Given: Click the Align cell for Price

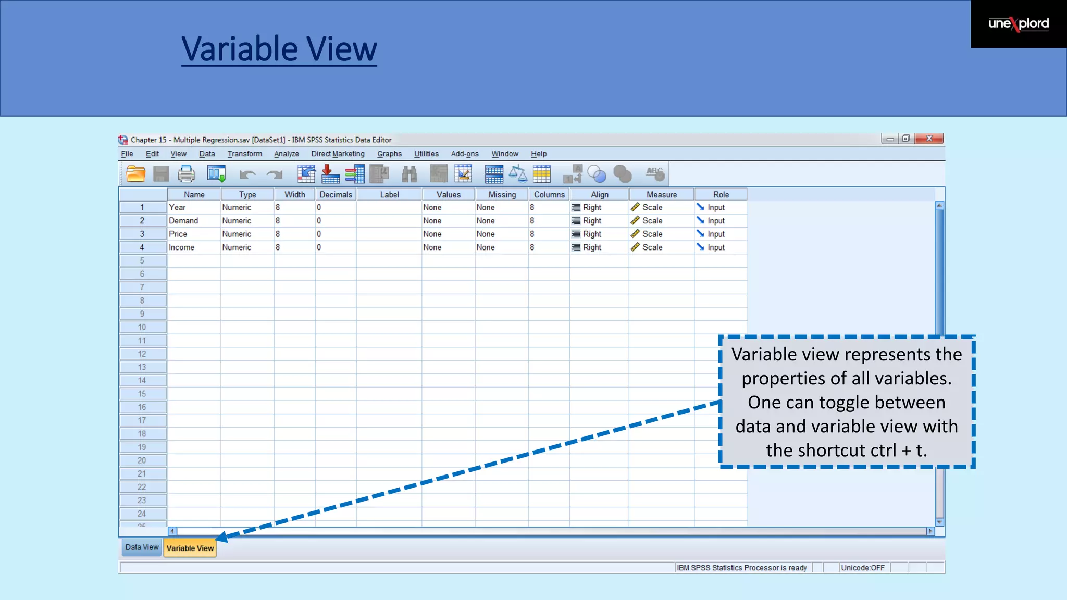Looking at the screenshot, I should pos(599,234).
